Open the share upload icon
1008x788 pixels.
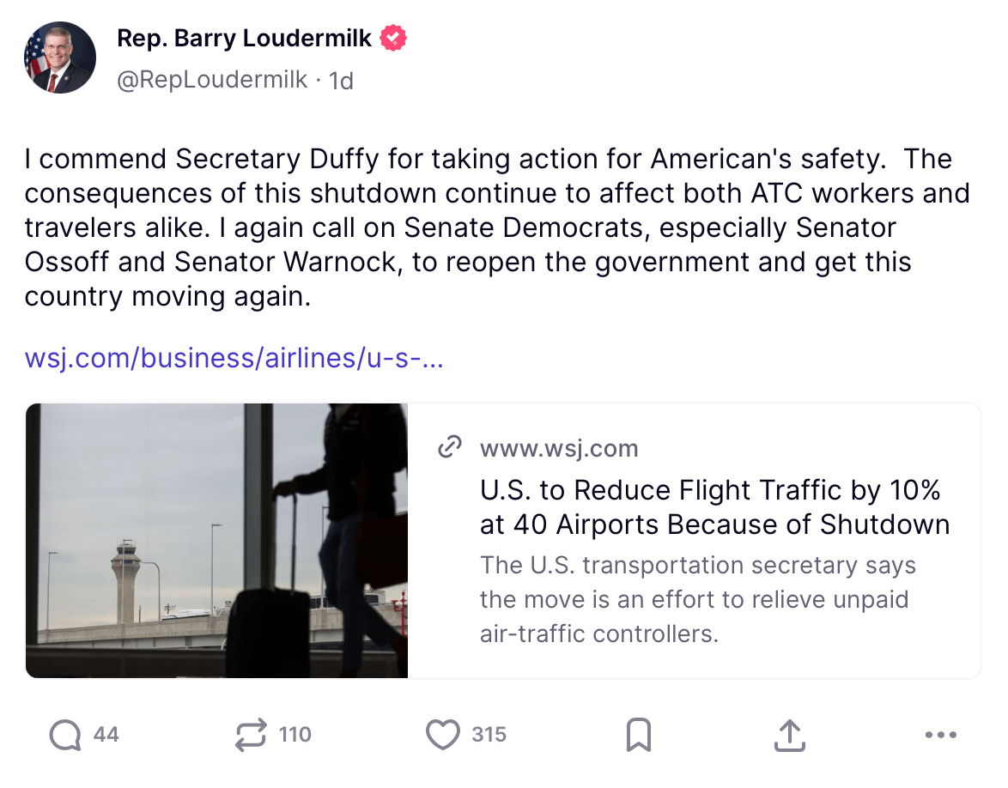pyautogui.click(x=788, y=735)
